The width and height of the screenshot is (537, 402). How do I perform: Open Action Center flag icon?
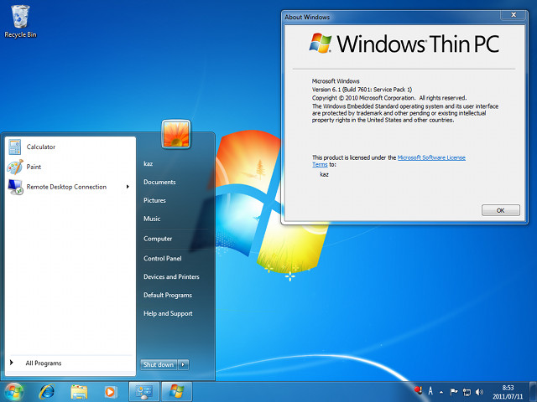(454, 392)
